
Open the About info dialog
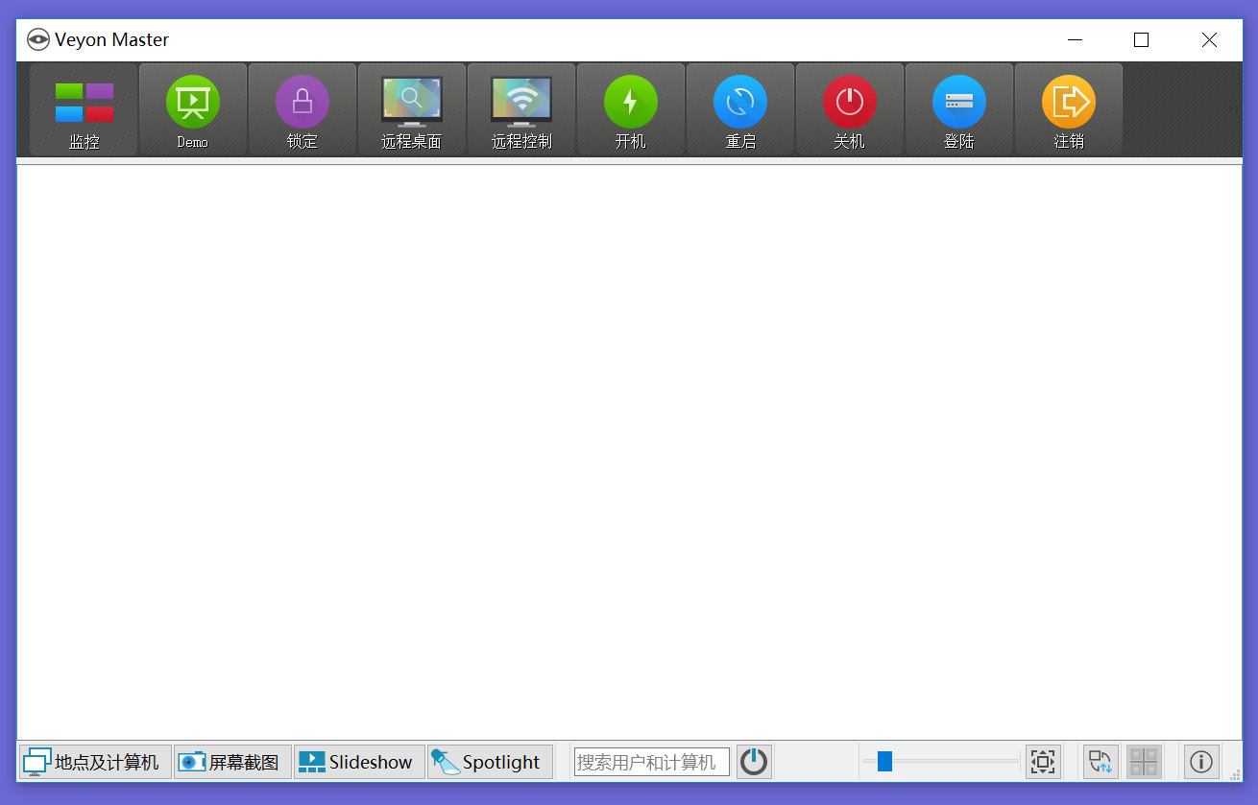point(1200,761)
